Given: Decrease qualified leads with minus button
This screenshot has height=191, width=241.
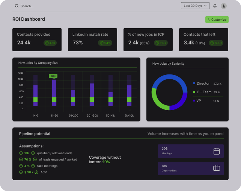Looking at the screenshot, I should tap(21, 153).
